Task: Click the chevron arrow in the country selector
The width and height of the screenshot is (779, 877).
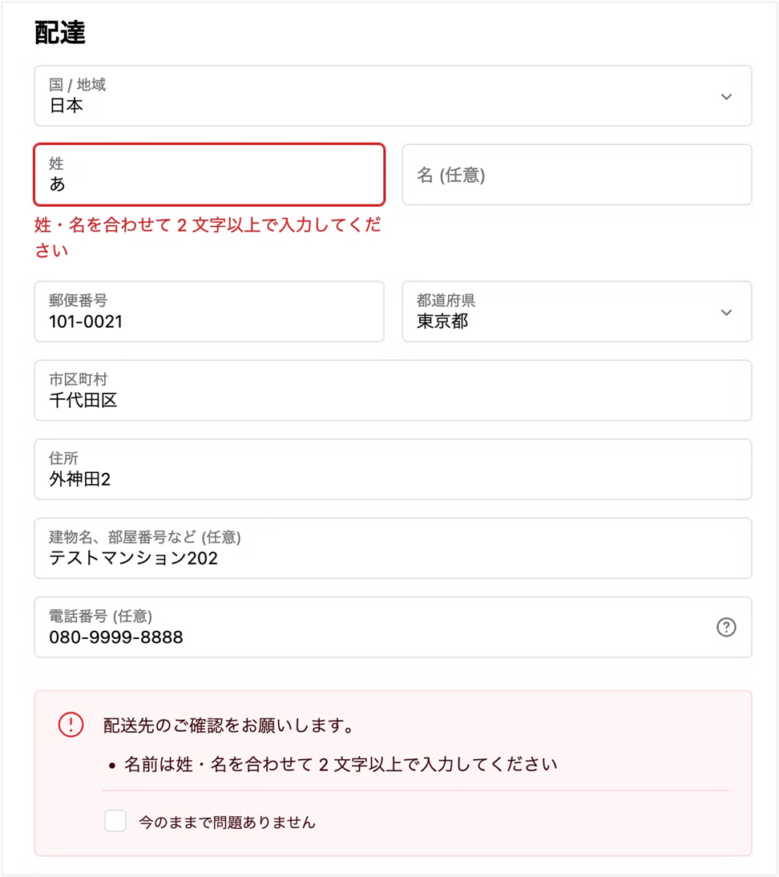Action: click(x=726, y=96)
